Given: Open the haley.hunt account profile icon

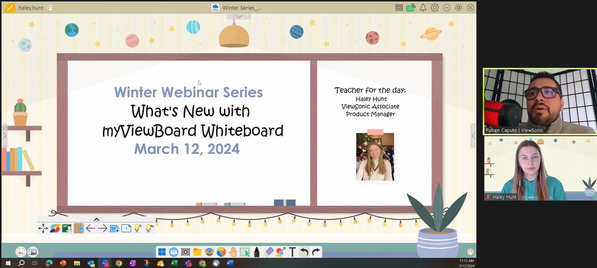Looking at the screenshot, I should click(50, 8).
